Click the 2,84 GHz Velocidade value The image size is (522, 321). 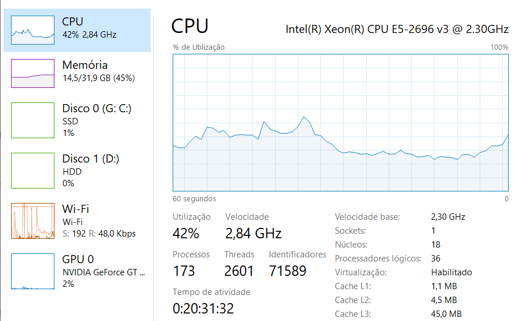coord(253,233)
